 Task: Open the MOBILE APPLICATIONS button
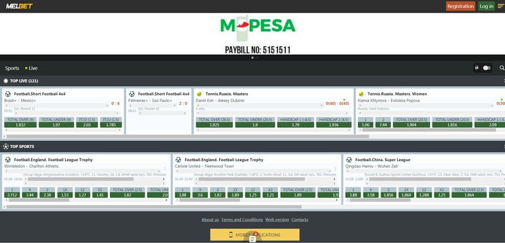coord(255,235)
